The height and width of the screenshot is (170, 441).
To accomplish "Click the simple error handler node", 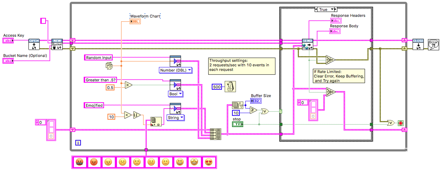I will click(x=434, y=45).
